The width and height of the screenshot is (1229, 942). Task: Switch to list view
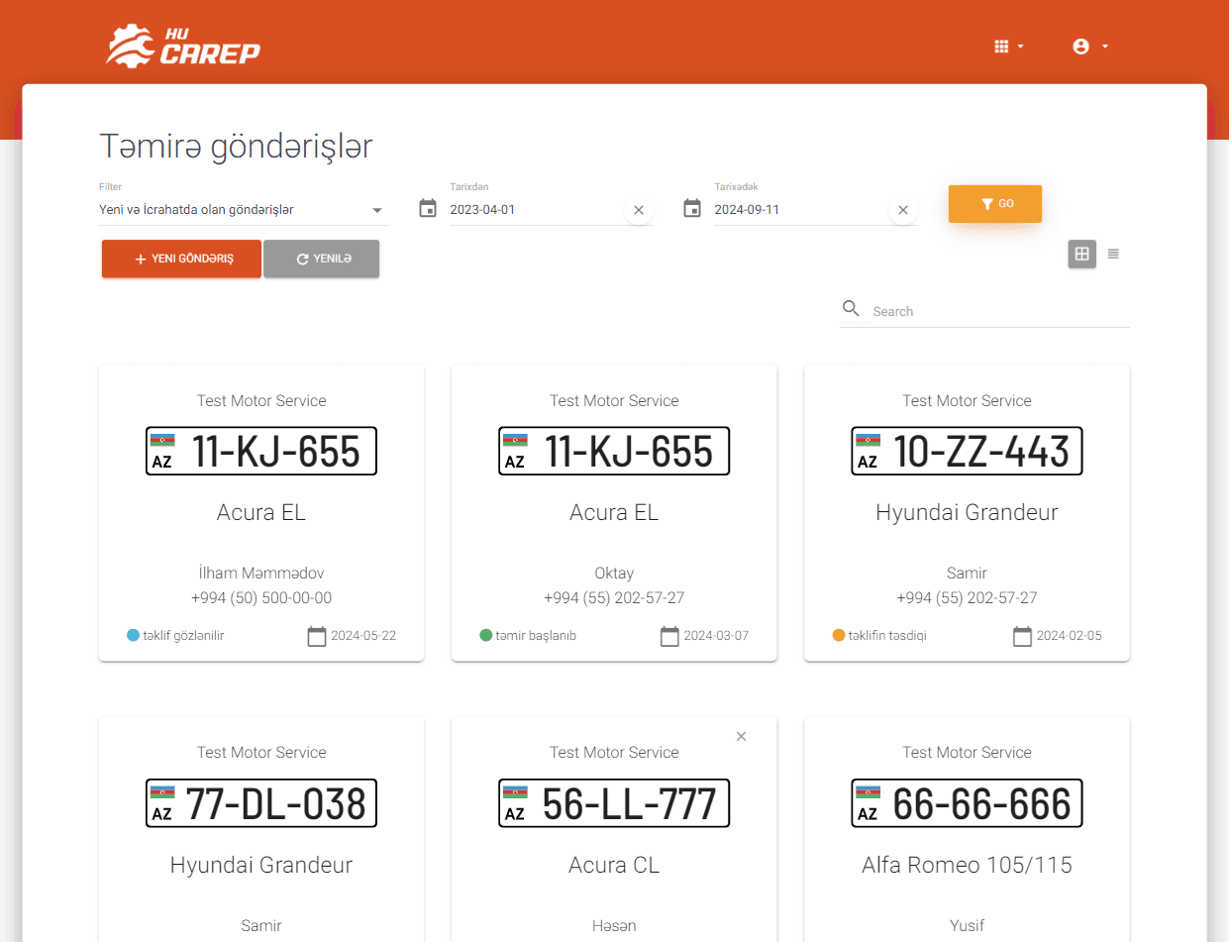[1113, 254]
